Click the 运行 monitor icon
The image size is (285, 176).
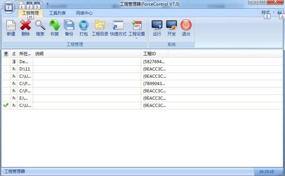(x=157, y=25)
